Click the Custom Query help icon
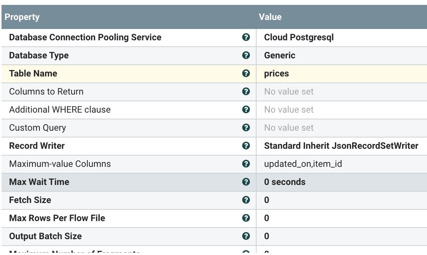This screenshot has height=255, width=427. [246, 128]
